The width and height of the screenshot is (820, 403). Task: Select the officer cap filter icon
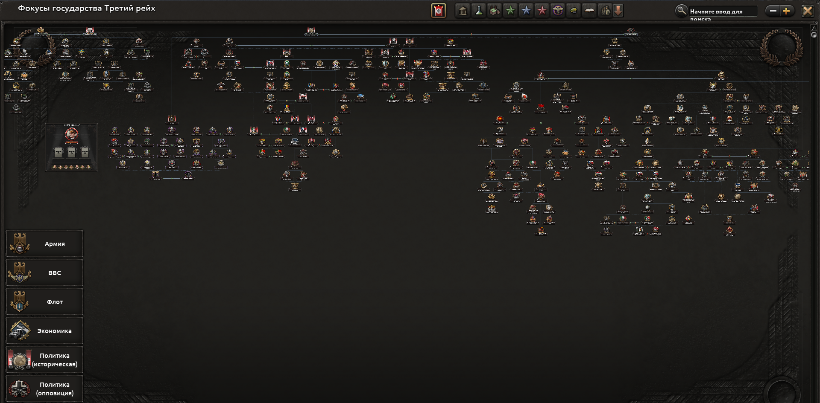(x=573, y=11)
